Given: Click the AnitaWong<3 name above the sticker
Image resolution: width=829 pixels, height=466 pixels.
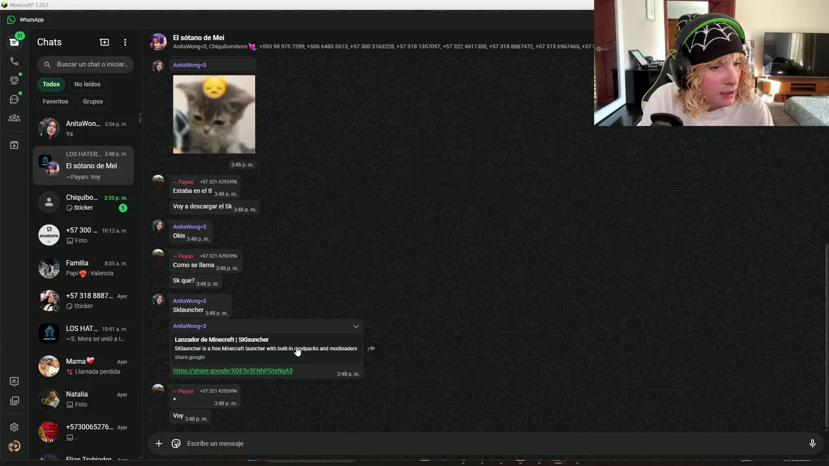Looking at the screenshot, I should pos(189,65).
